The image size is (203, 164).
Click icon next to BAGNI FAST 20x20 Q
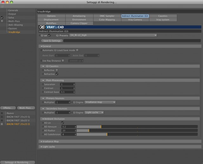tap(2, 117)
